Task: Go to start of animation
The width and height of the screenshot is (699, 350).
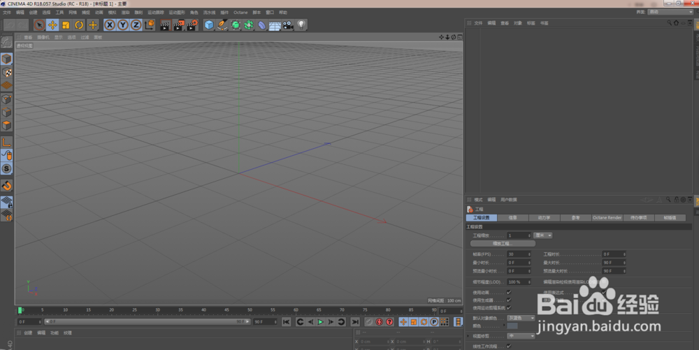Action: [x=286, y=321]
